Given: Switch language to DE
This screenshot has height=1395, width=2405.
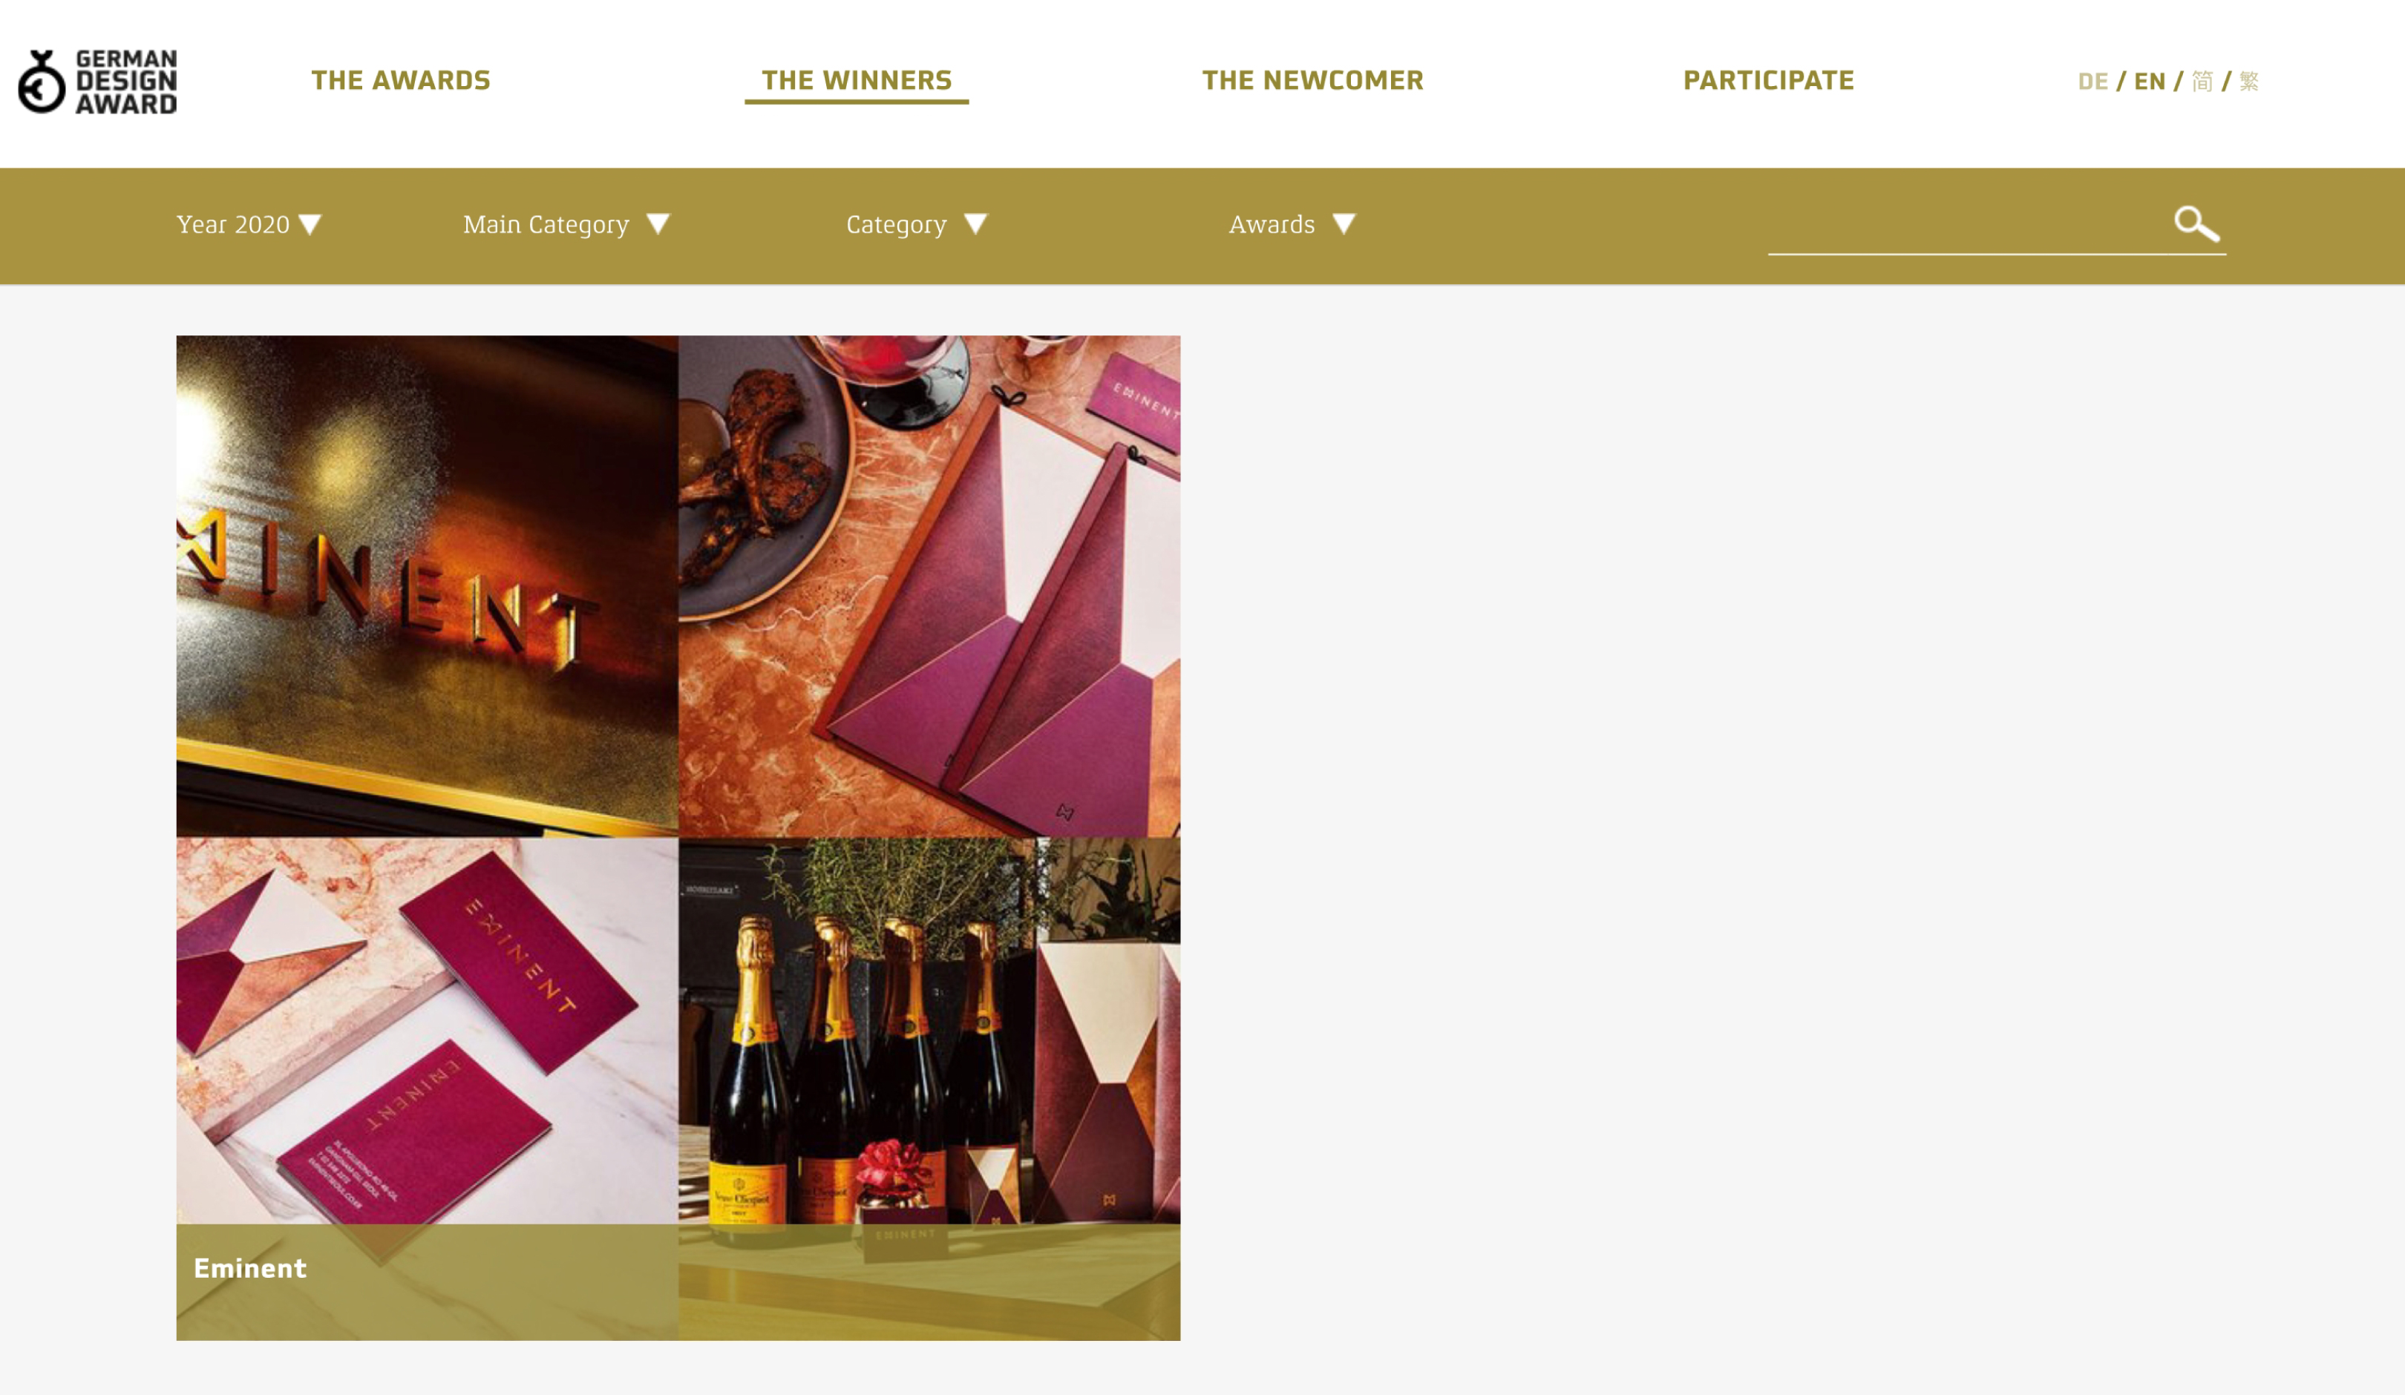Looking at the screenshot, I should pyautogui.click(x=2092, y=81).
